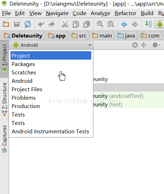Select Android Instrumentation Tests view
This screenshot has height=194, width=164.
pos(51,132)
